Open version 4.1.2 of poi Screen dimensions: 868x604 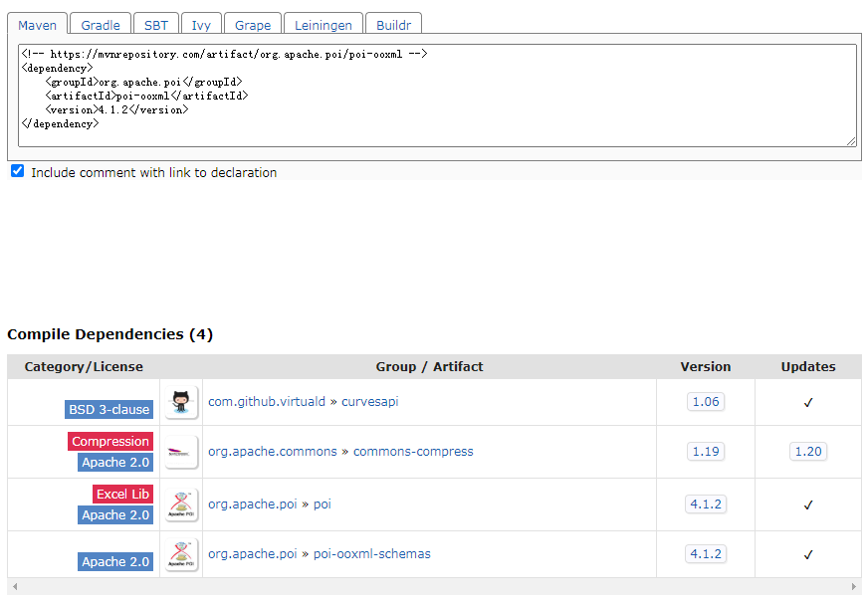pos(706,504)
